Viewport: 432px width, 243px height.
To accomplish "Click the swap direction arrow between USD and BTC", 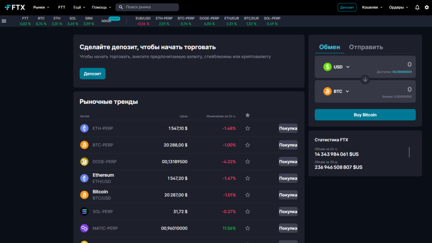I will click(365, 79).
